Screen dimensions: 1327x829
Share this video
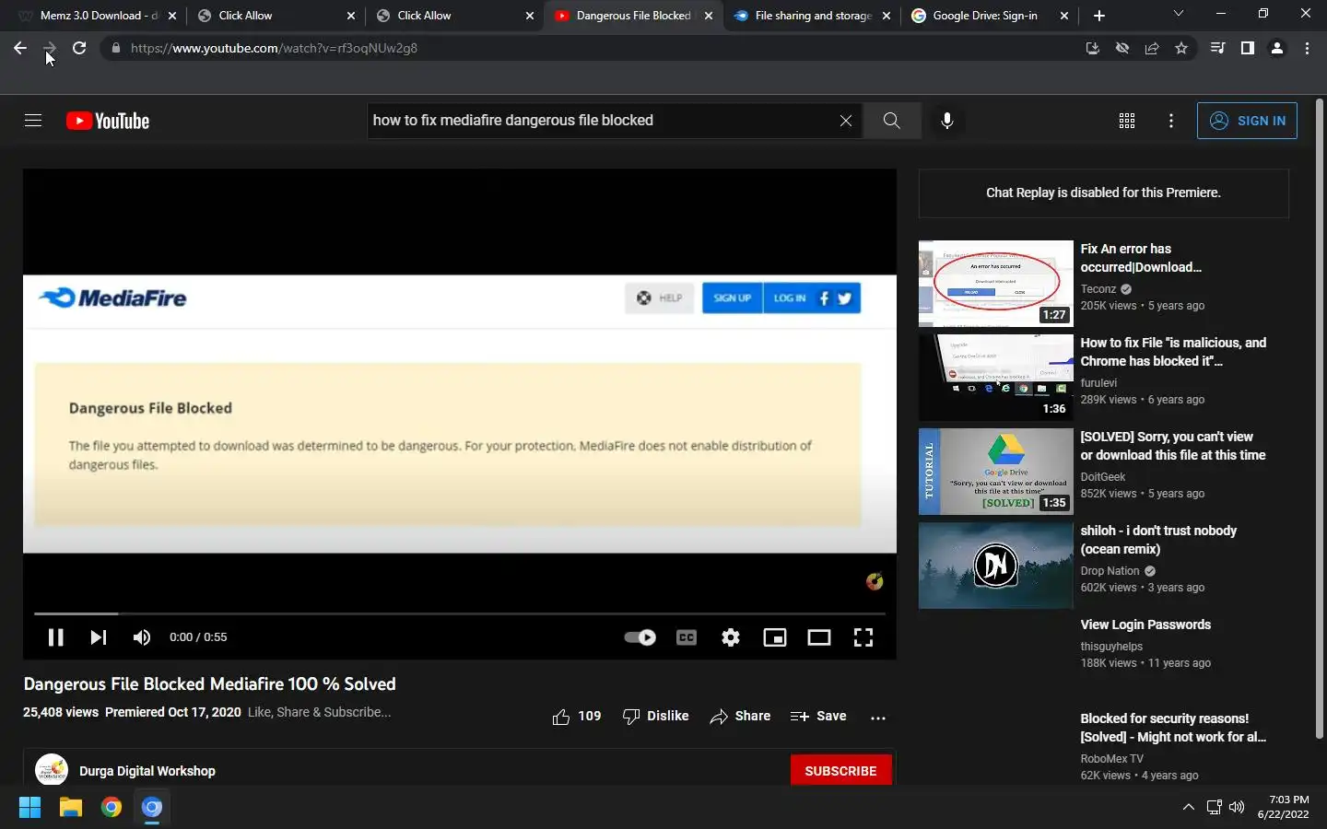[740, 717]
